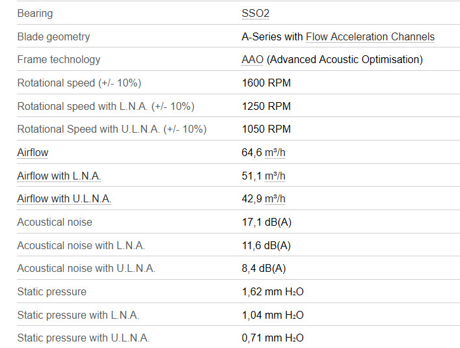
Task: Select the 1250 RPM value
Action: tap(266, 106)
